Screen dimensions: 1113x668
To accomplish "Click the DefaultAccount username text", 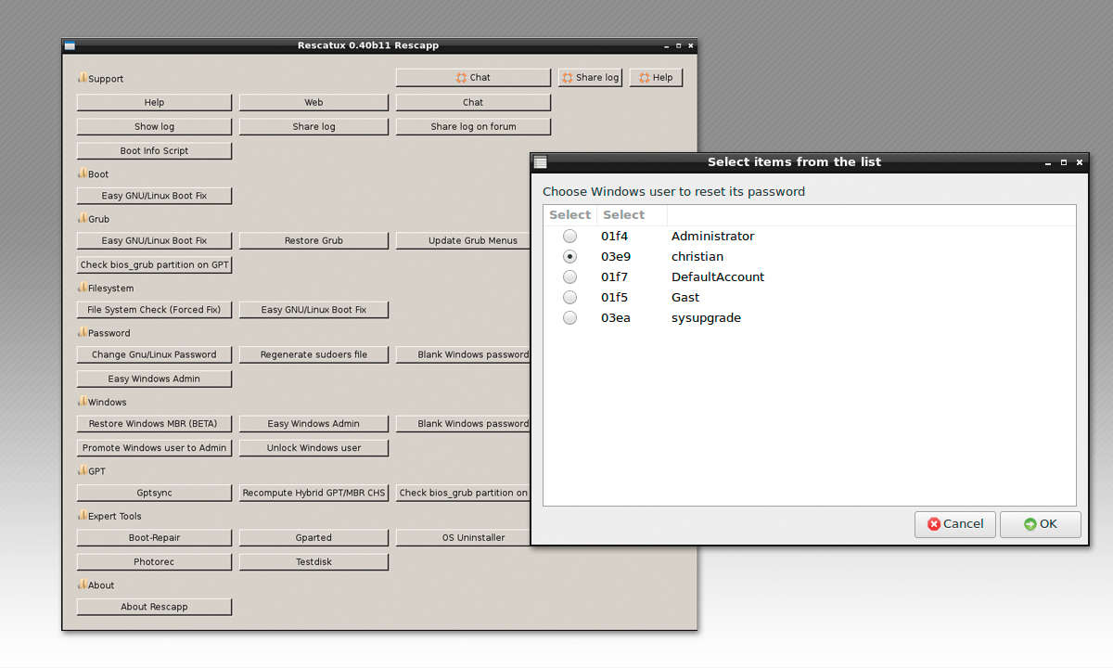I will pyautogui.click(x=718, y=277).
